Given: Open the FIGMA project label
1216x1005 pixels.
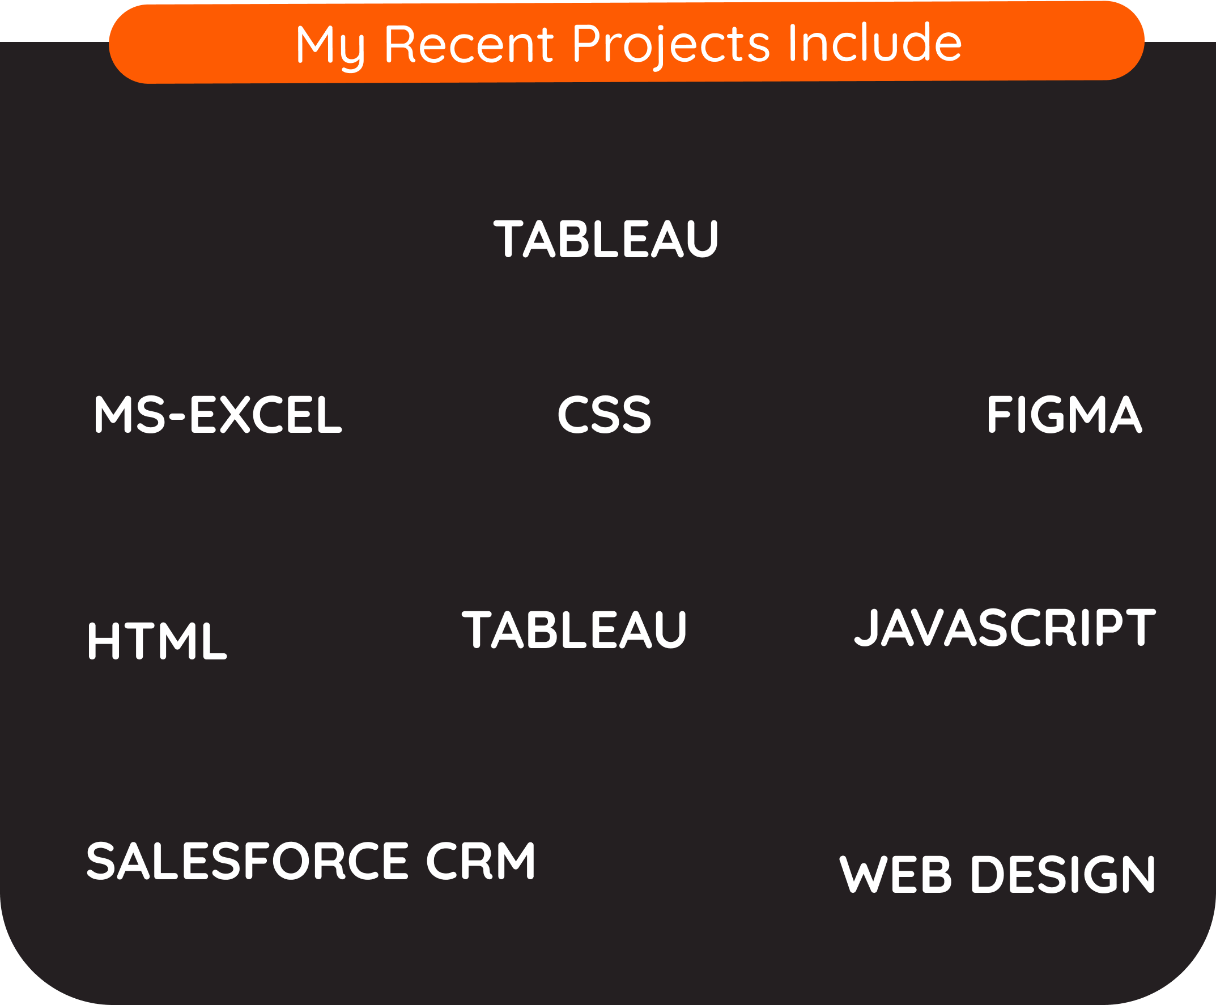Looking at the screenshot, I should [x=1064, y=415].
